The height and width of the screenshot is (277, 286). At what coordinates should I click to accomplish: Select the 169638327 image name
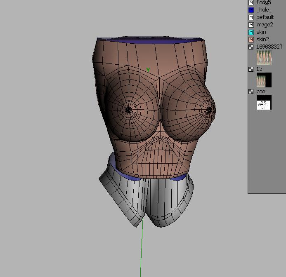[x=269, y=47]
